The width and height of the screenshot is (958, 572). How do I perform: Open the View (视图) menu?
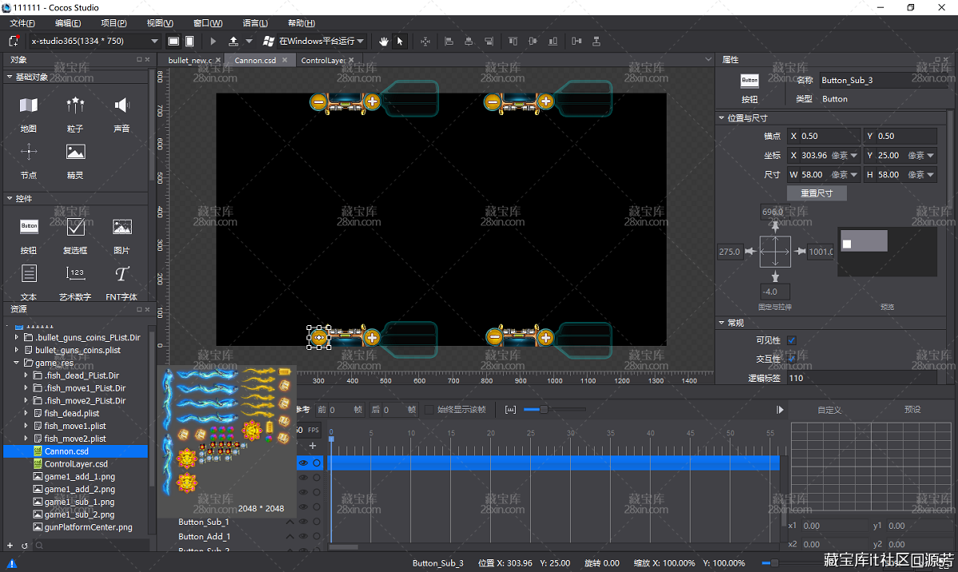coord(160,23)
